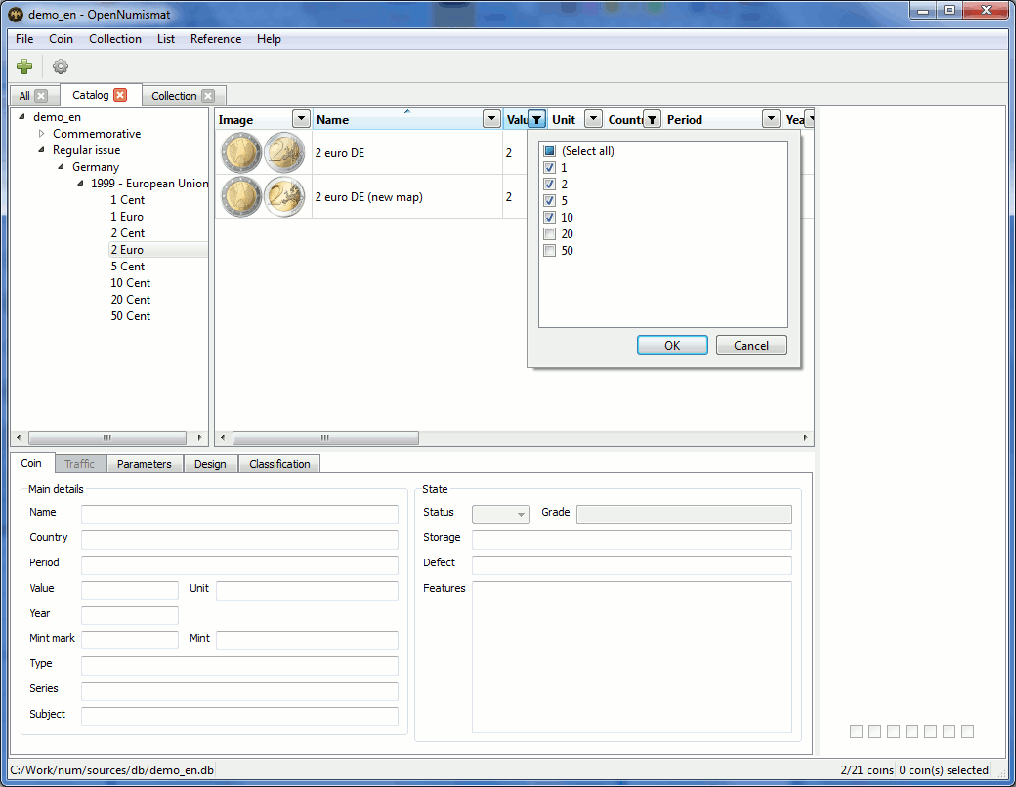The image size is (1016, 787).
Task: Click the Country input field
Action: click(239, 540)
